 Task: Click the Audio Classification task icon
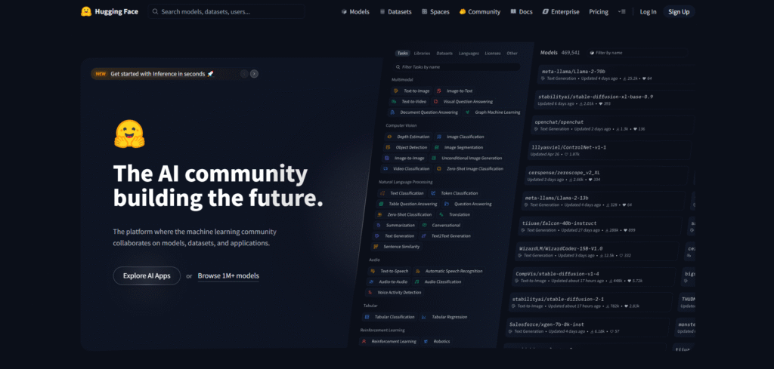417,281
